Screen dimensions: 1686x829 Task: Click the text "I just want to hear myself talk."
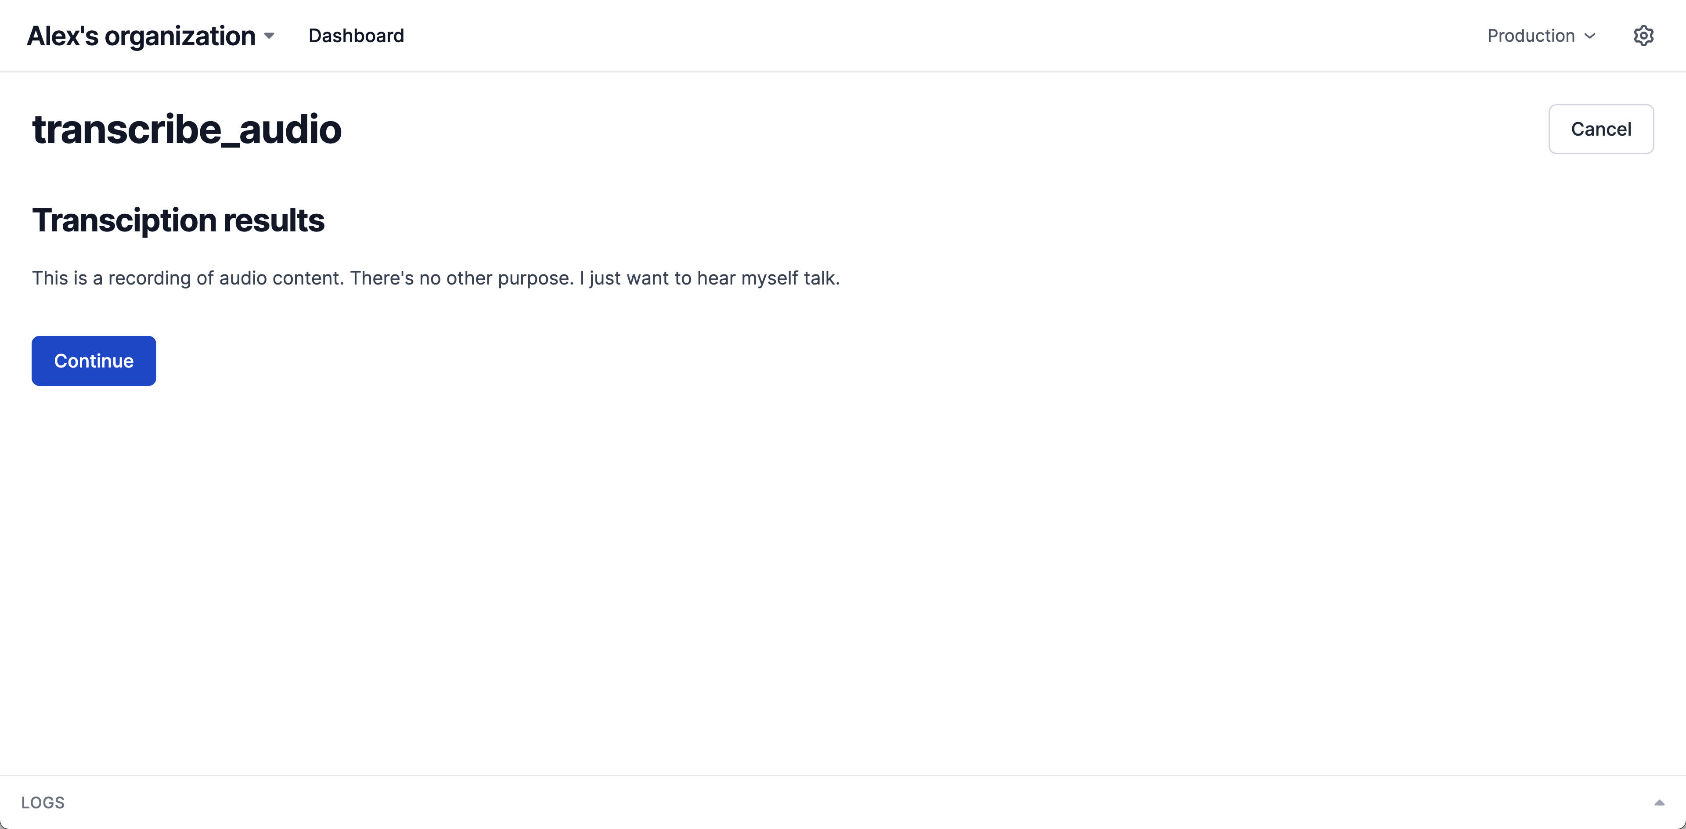(709, 278)
